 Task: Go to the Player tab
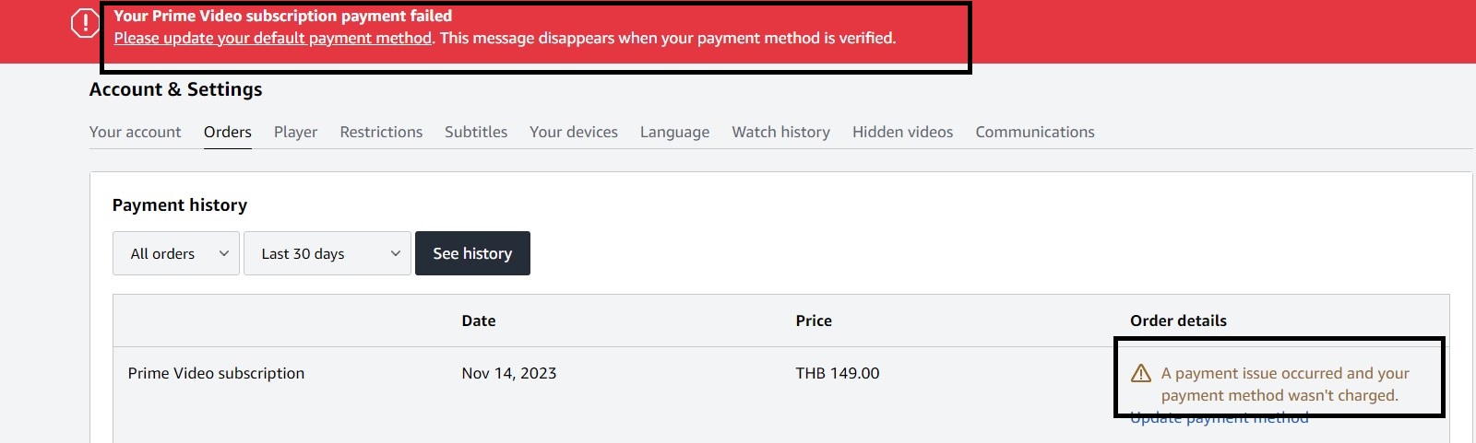pyautogui.click(x=295, y=132)
